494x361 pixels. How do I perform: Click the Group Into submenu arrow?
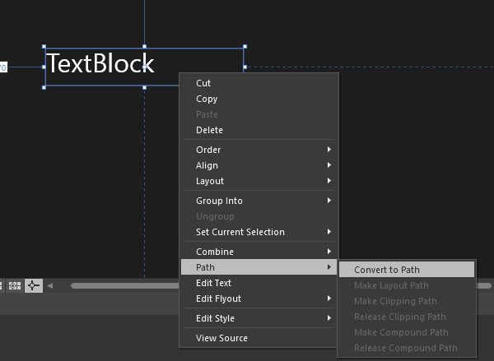pos(329,201)
